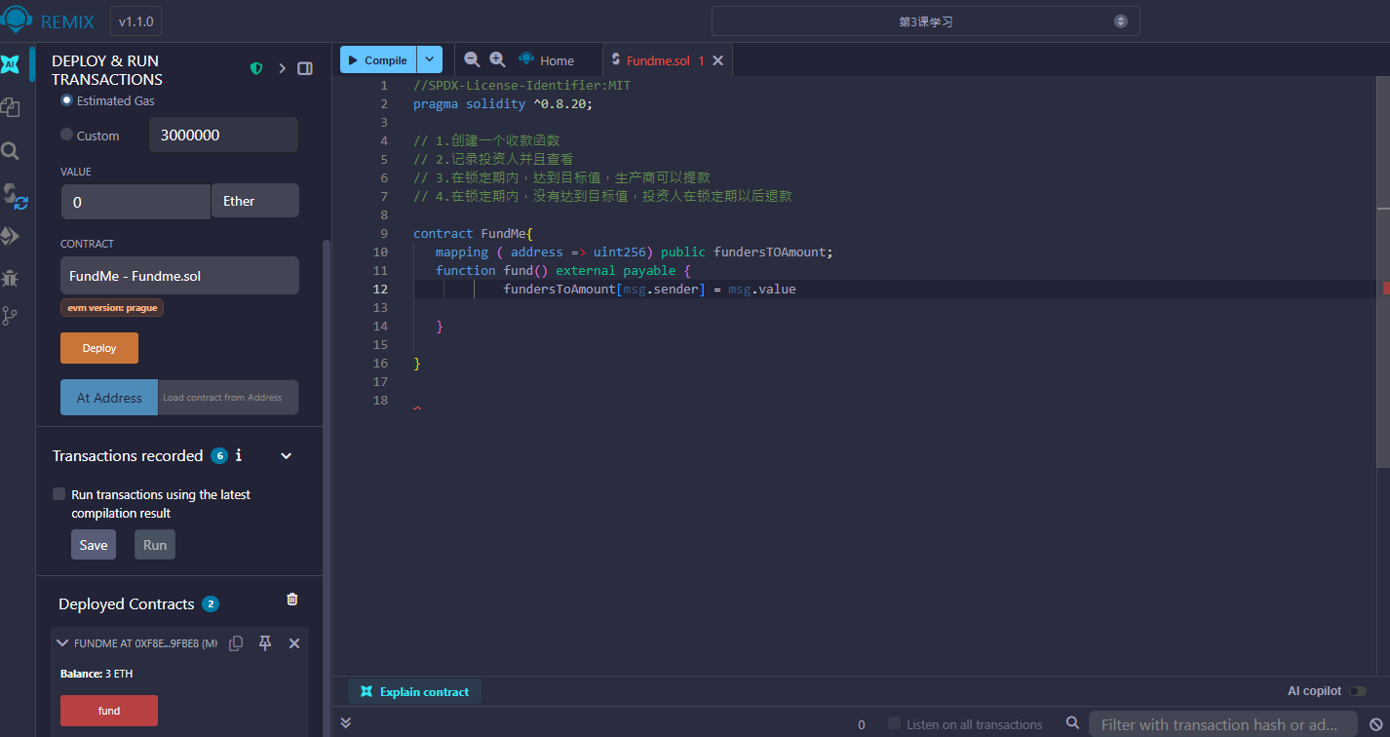Click the DEPLOY & RUN TRANSACTIONS heading

pos(107,70)
